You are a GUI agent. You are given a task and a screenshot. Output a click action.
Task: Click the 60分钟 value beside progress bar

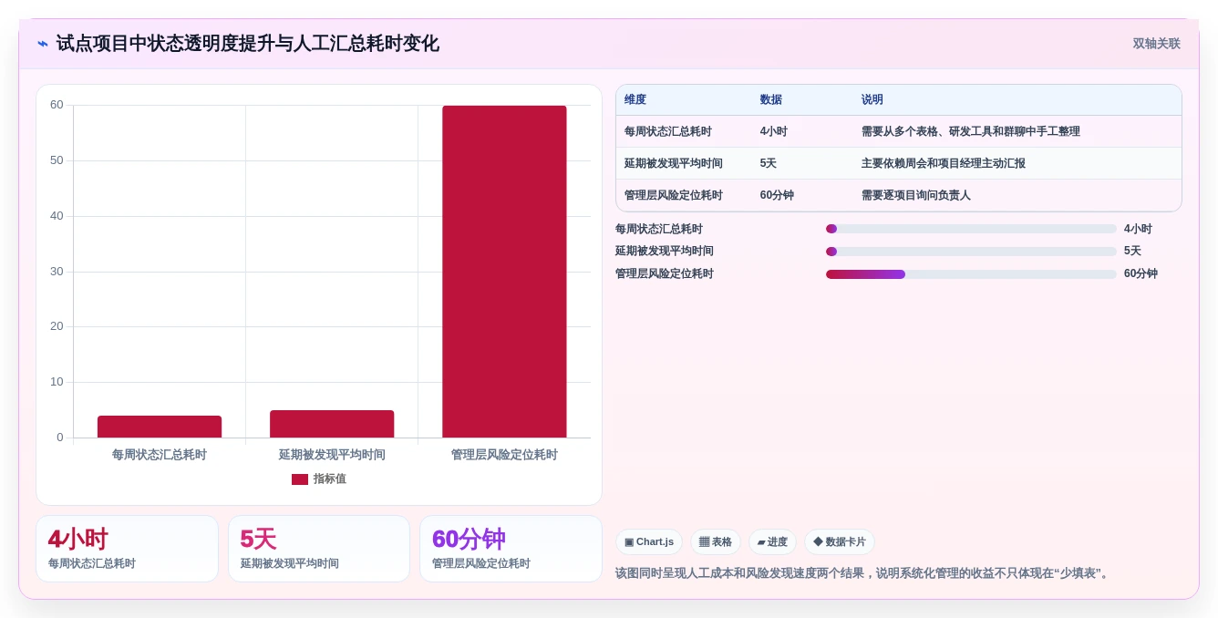[x=1141, y=274]
